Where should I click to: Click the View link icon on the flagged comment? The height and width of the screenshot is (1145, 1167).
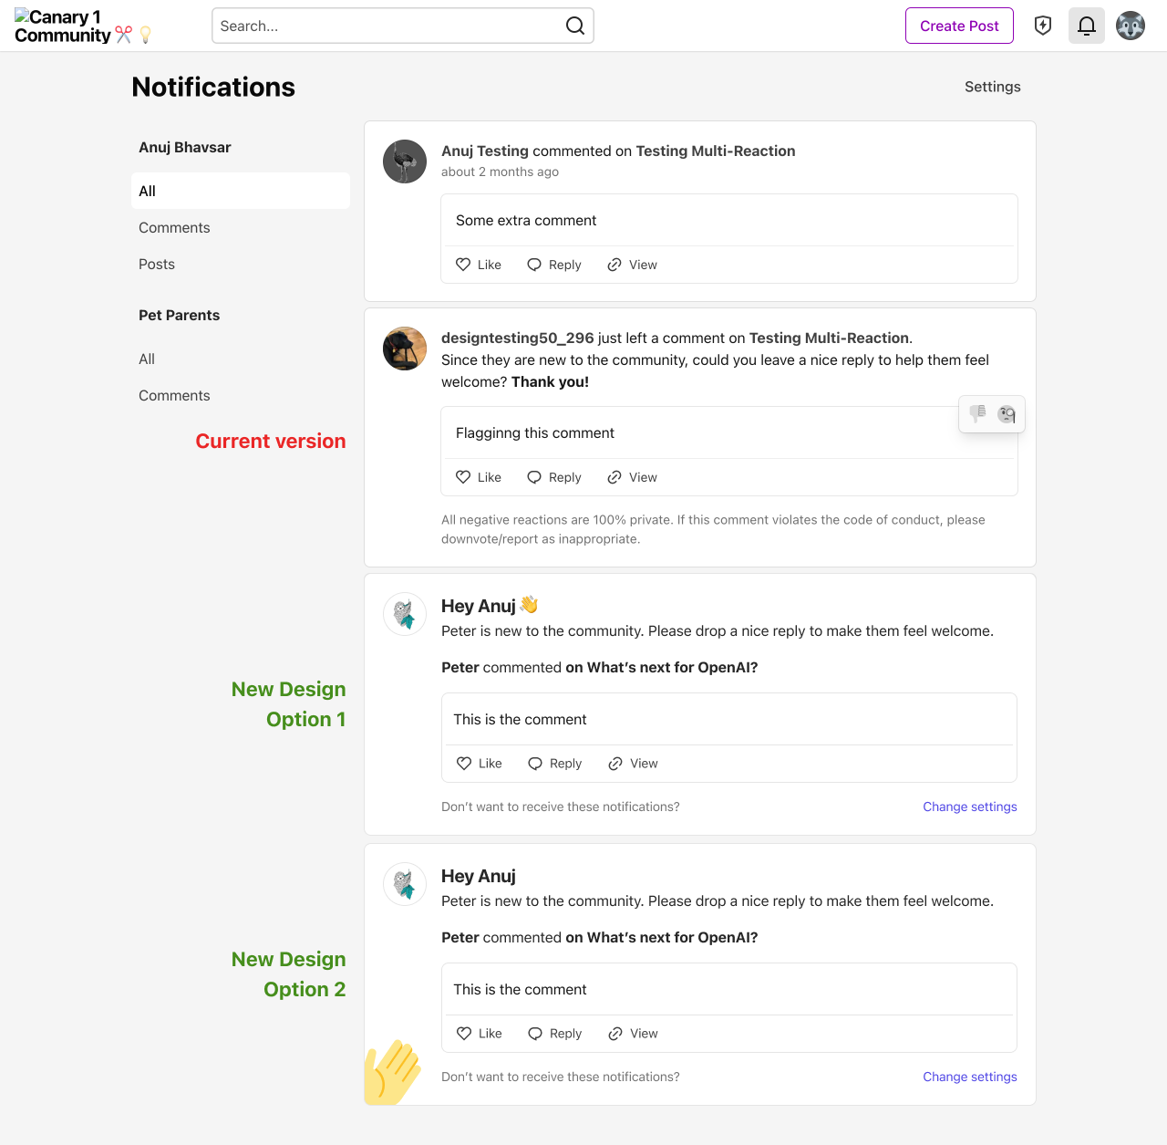pos(614,476)
